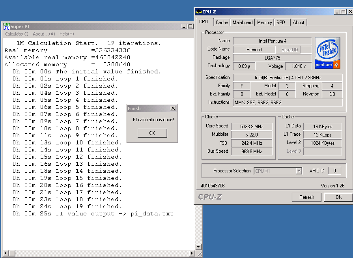Viewport: 353px width, 258px height.
Task: Click the L1 Data value 16 KBytes
Action: (323, 127)
